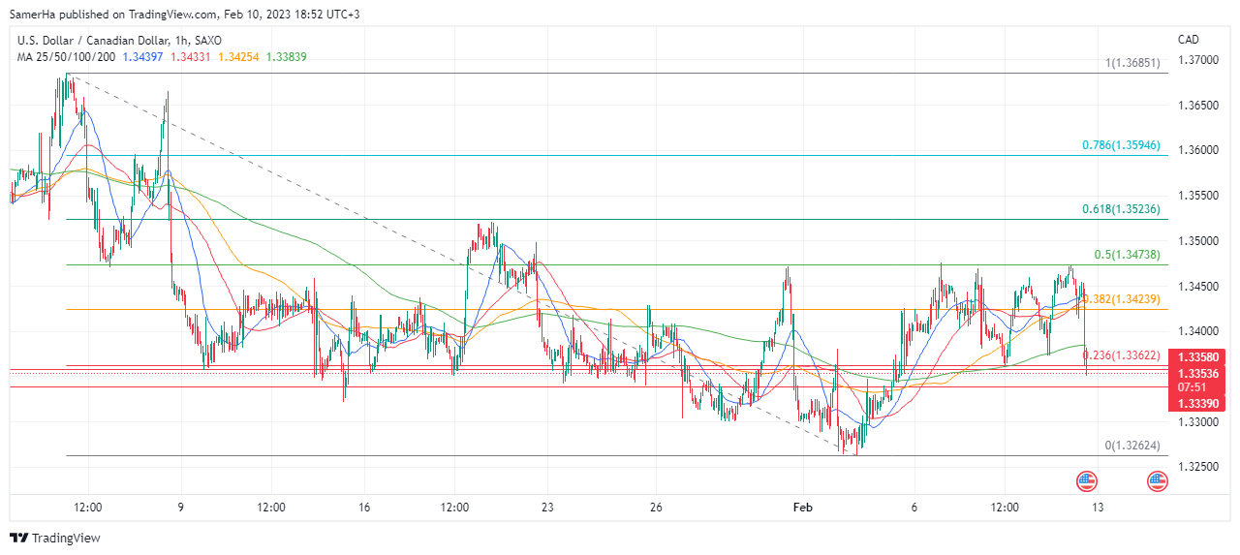Click the blue MA value 1.34397
Image resolution: width=1240 pixels, height=555 pixels.
click(x=142, y=57)
